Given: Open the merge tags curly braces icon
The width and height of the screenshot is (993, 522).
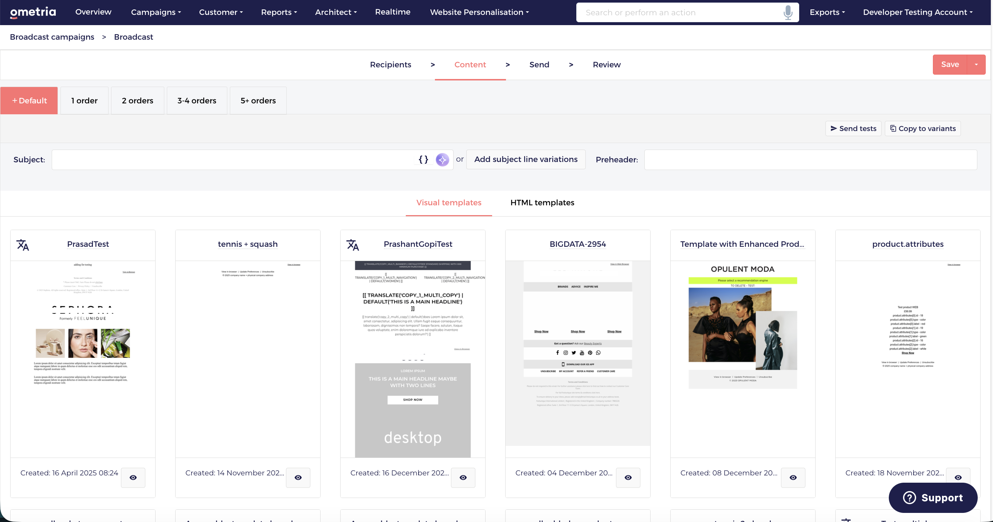Looking at the screenshot, I should (423, 159).
